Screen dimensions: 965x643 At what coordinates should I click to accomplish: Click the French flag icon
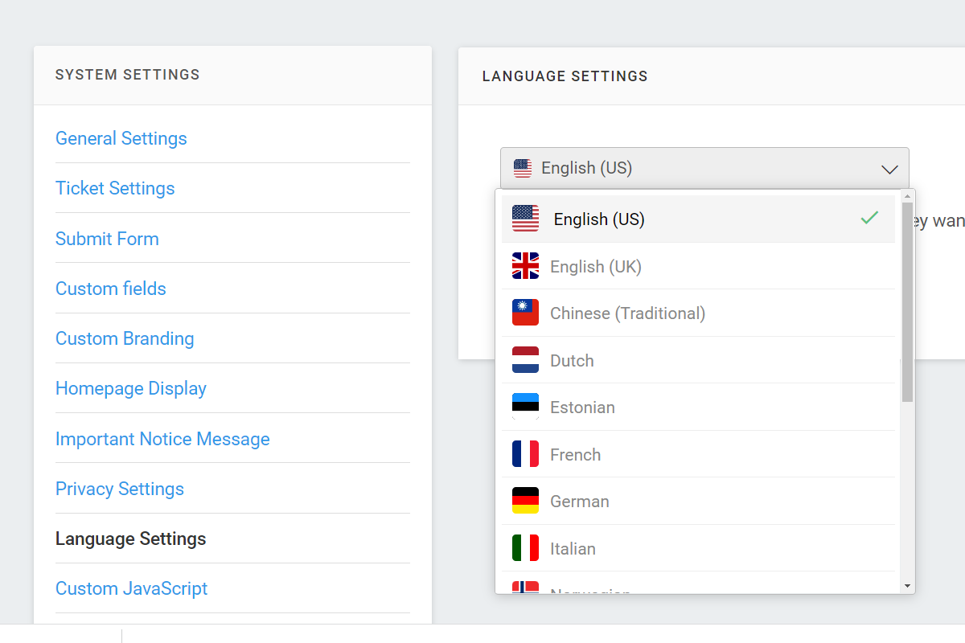click(x=525, y=454)
